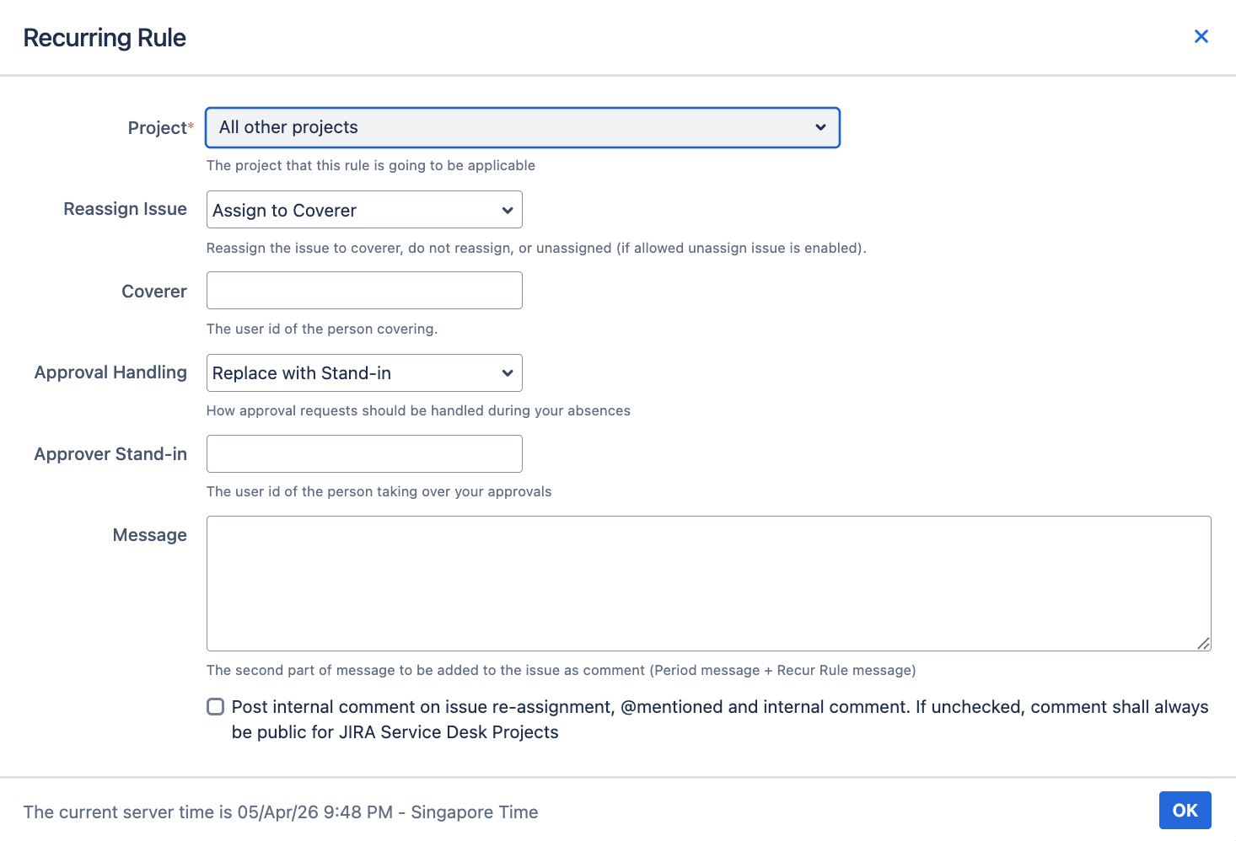
Task: Click the Recurring Rule dialog title
Action: tap(104, 37)
